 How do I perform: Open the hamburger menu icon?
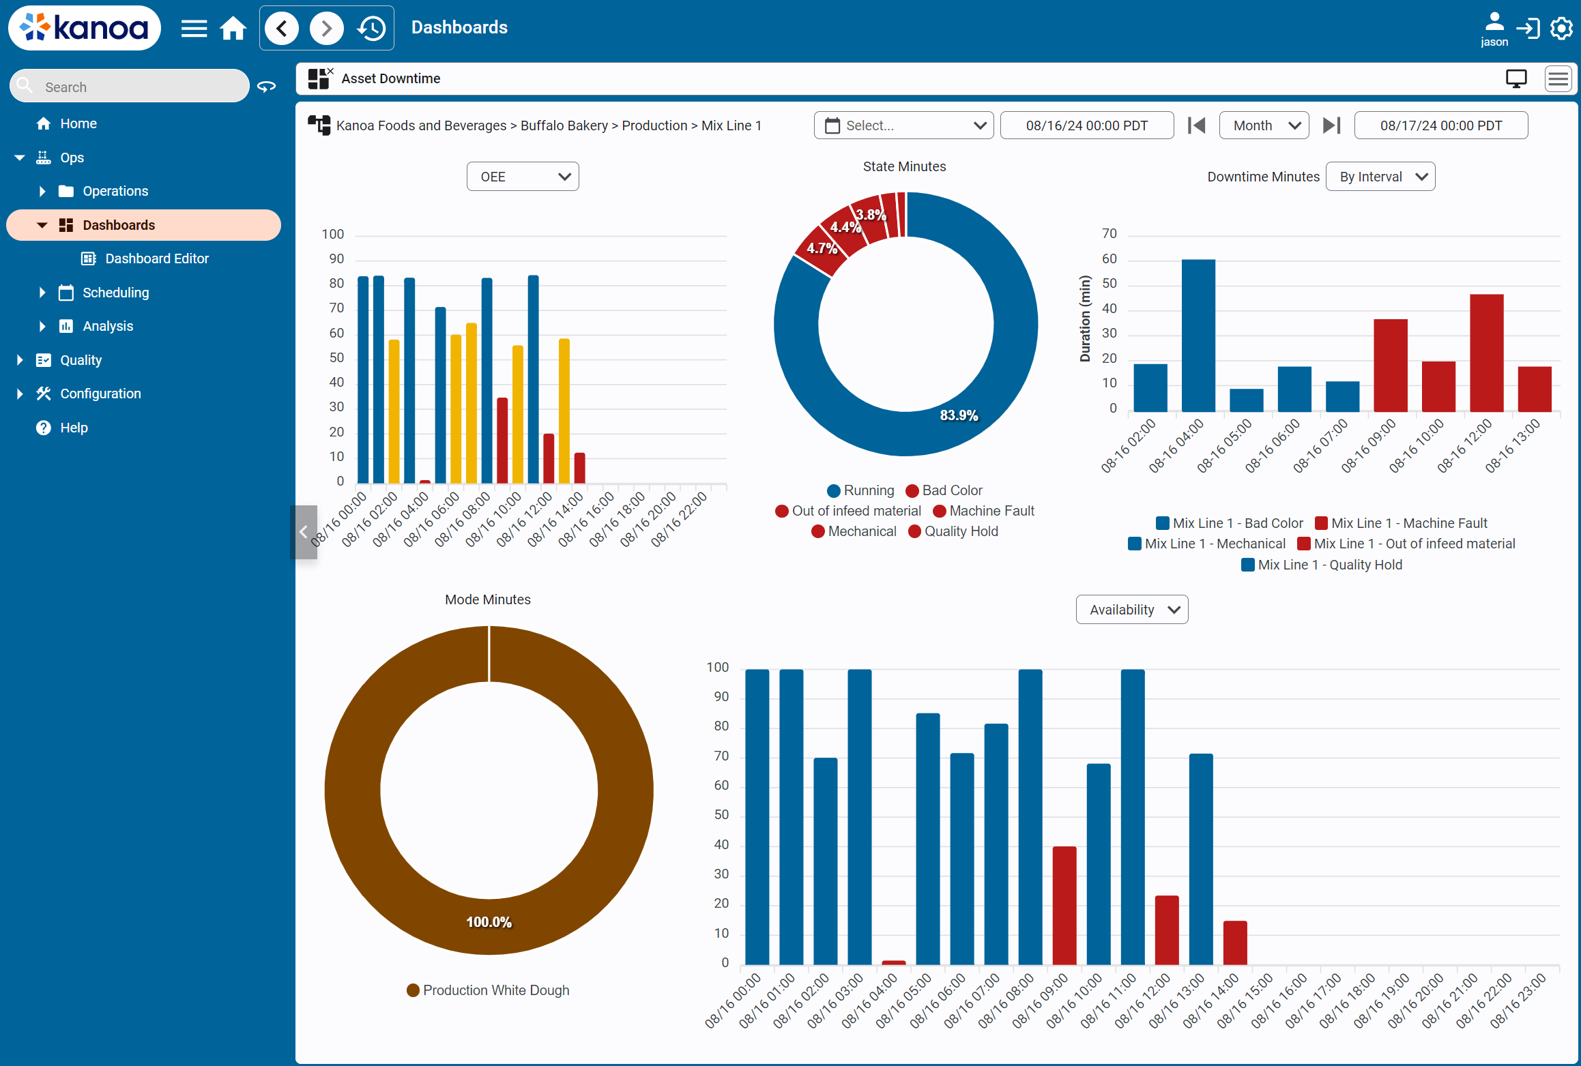194,29
